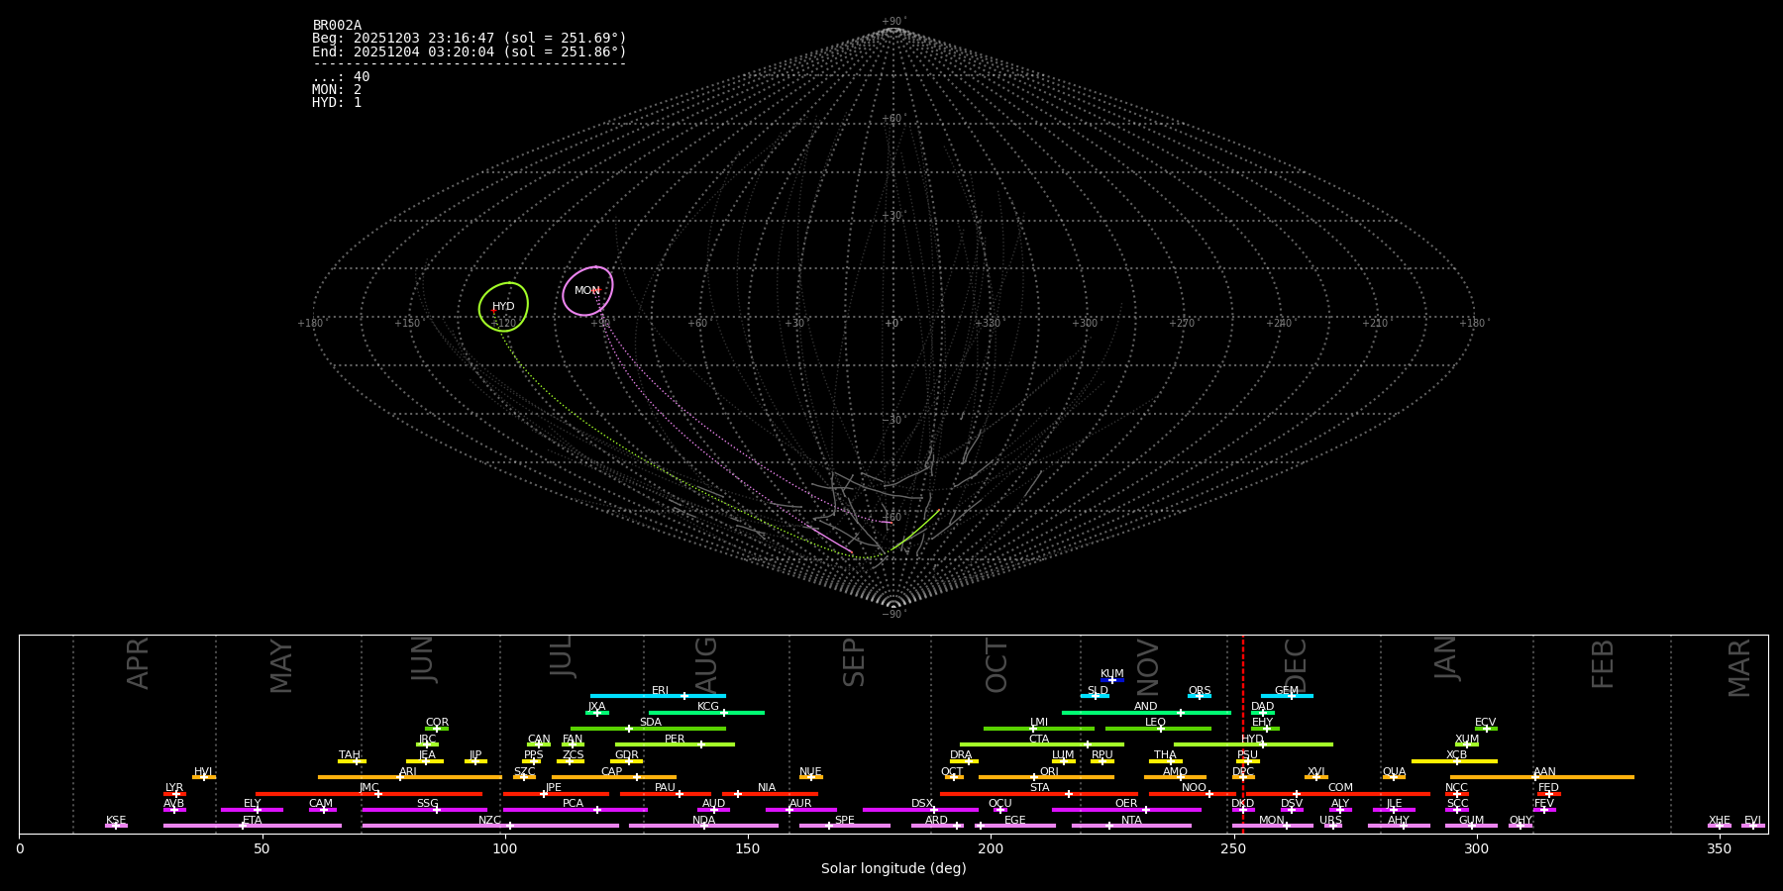Viewport: 1783px width, 891px height.
Task: Click the ECV shower label
Action: (1486, 723)
